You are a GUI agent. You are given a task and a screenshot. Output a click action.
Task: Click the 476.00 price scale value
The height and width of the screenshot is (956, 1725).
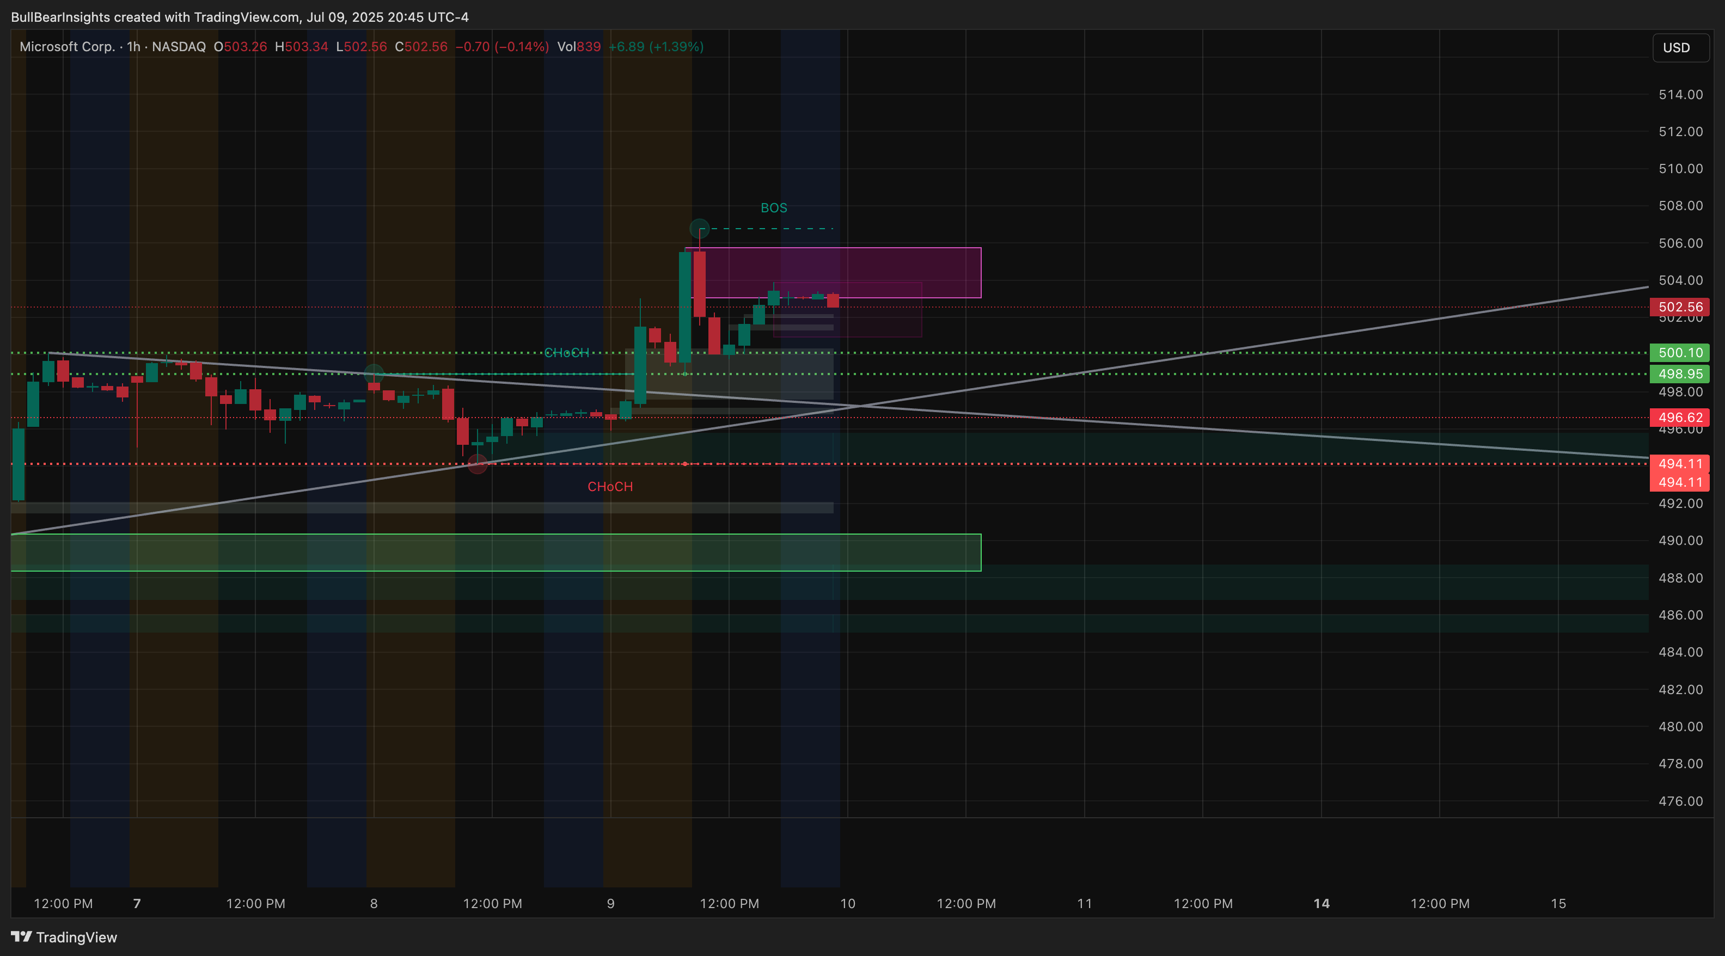[1680, 801]
